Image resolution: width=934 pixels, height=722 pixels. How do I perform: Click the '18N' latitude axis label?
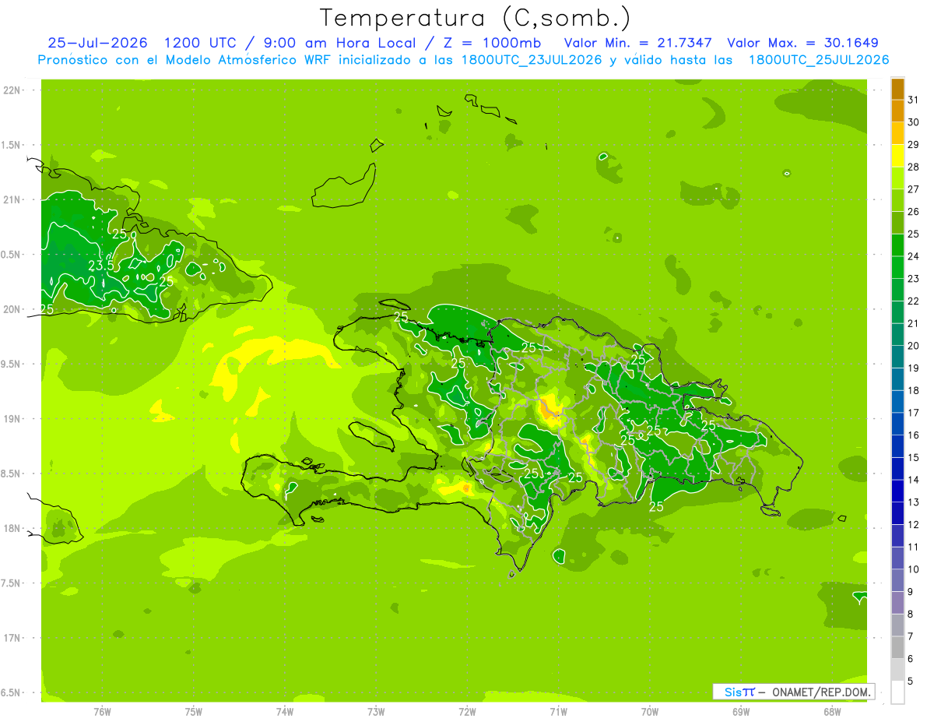click(12, 528)
